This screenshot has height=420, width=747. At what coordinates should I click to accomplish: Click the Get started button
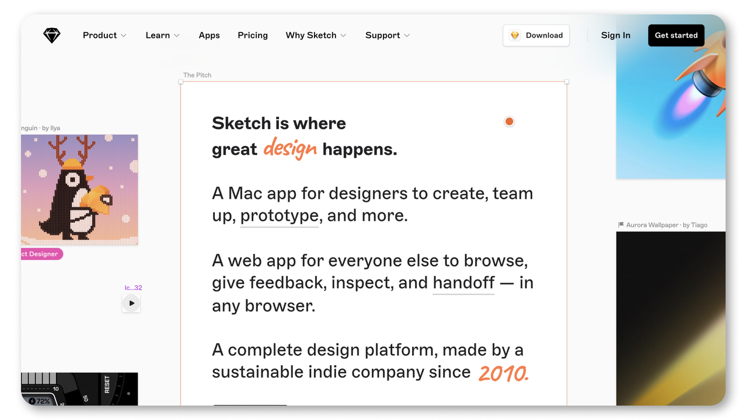(x=676, y=36)
